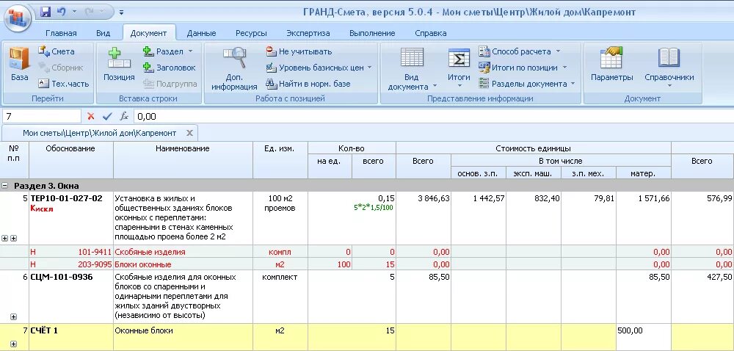
Task: Click Оконные блоки name cell
Action: click(x=183, y=337)
